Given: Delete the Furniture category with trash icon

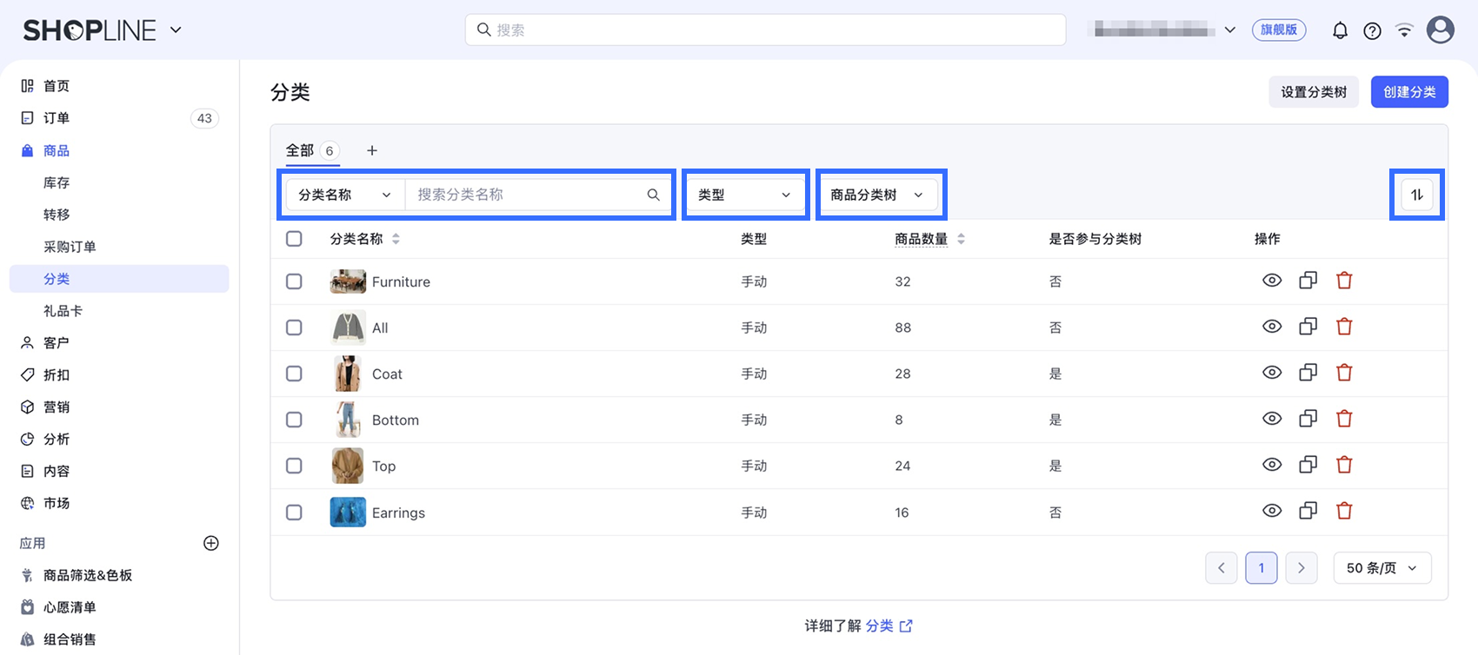Looking at the screenshot, I should pyautogui.click(x=1344, y=281).
